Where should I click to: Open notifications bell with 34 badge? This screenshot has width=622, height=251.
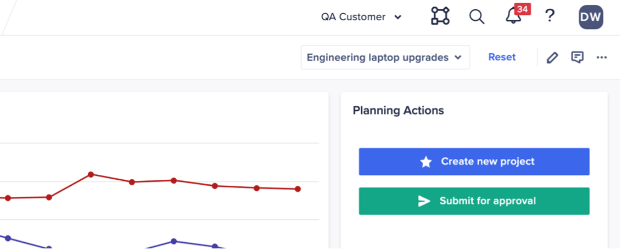pos(513,16)
